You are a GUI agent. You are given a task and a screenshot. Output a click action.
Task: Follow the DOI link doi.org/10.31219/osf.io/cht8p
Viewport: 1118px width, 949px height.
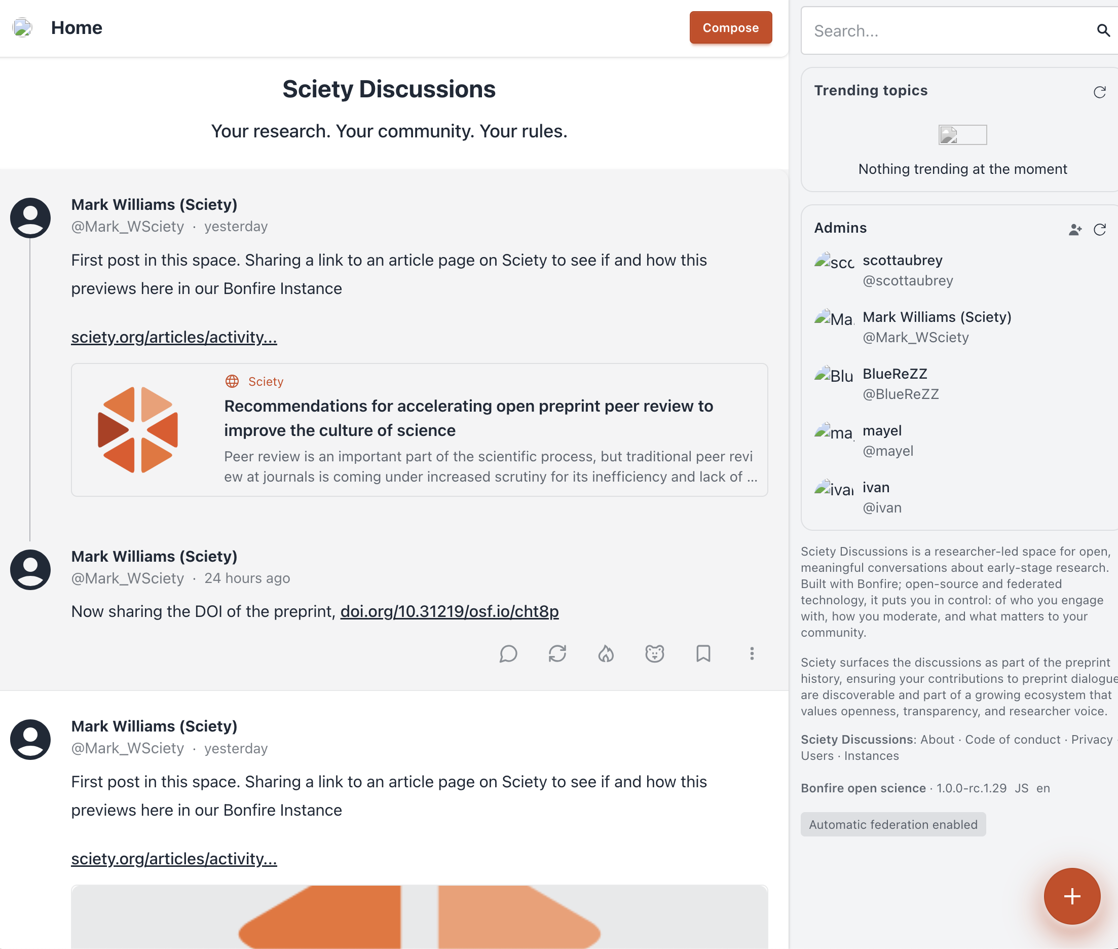[x=450, y=611]
